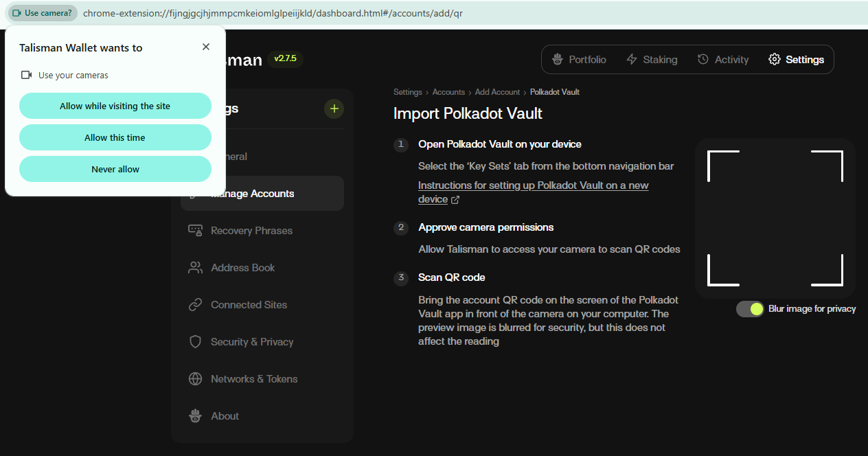Open Recovery Phrases settings
868x456 pixels.
click(x=262, y=231)
